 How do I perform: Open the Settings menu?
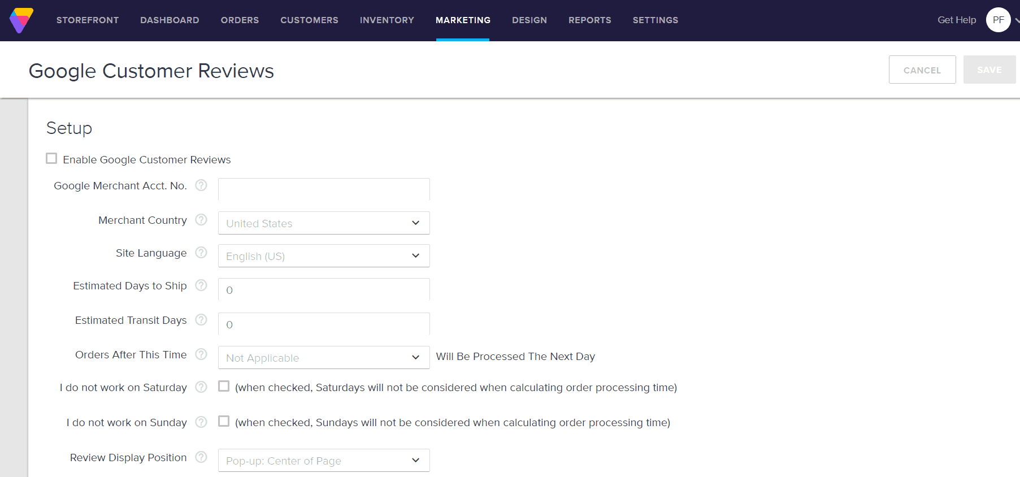(656, 20)
